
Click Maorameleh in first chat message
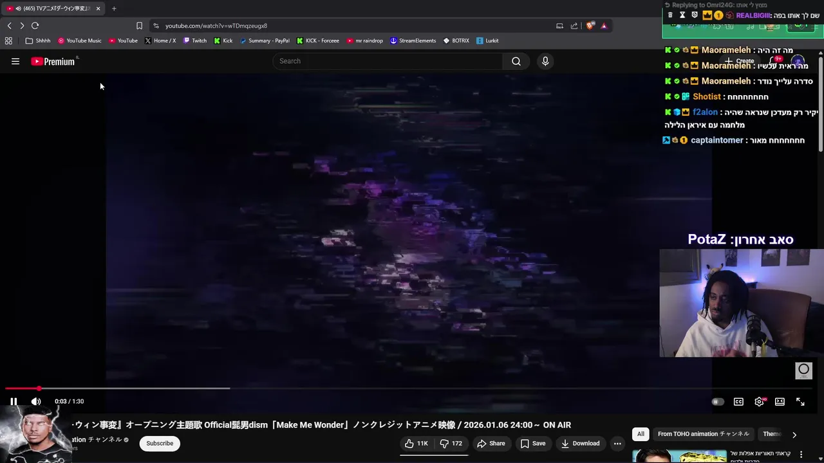click(726, 50)
